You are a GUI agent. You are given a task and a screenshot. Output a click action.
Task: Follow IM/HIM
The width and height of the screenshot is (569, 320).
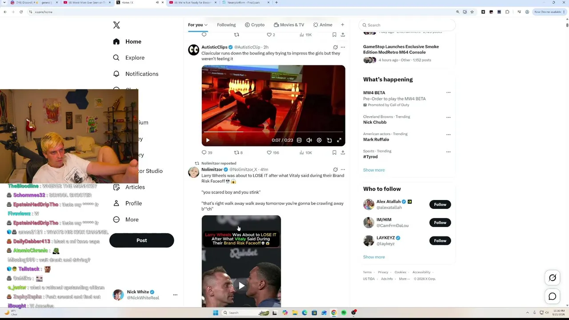[440, 223]
